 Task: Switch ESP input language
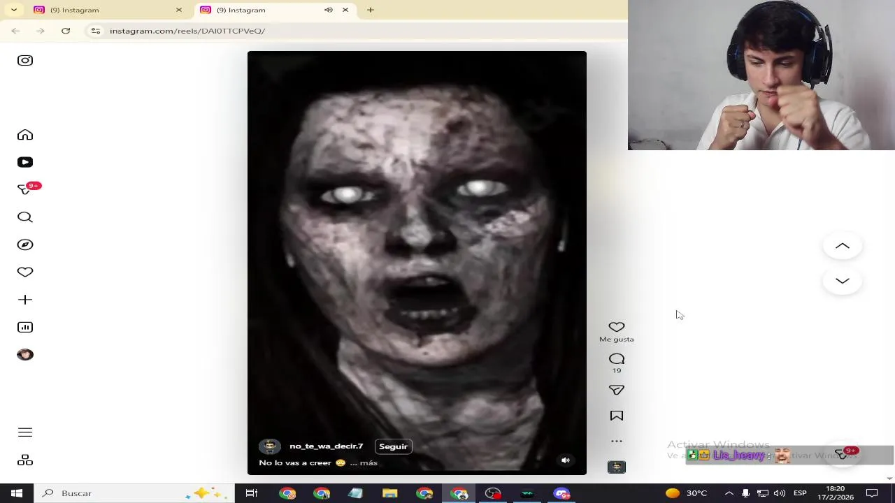pyautogui.click(x=800, y=493)
